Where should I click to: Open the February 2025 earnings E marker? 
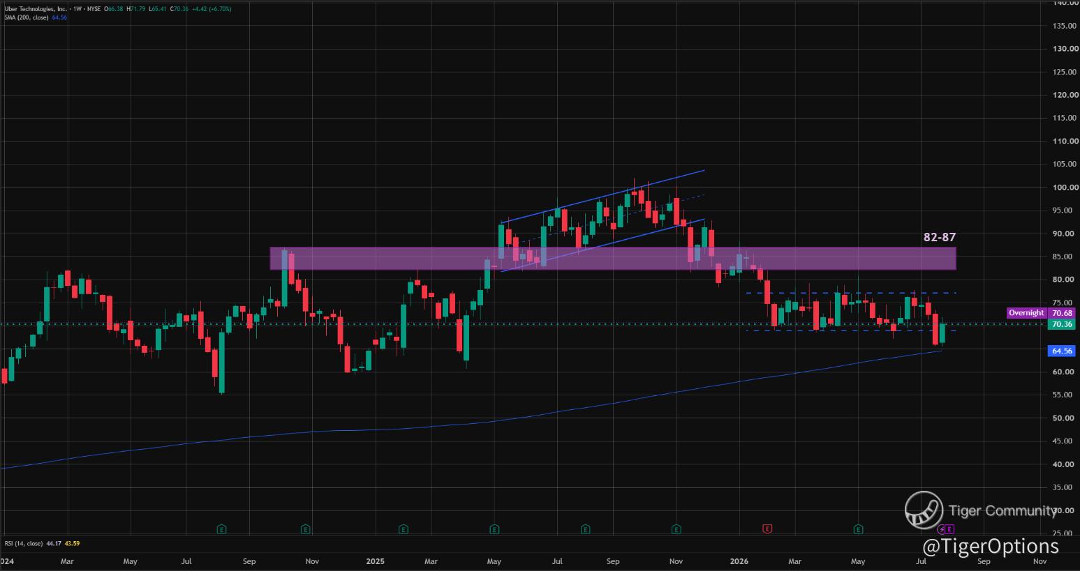click(404, 529)
